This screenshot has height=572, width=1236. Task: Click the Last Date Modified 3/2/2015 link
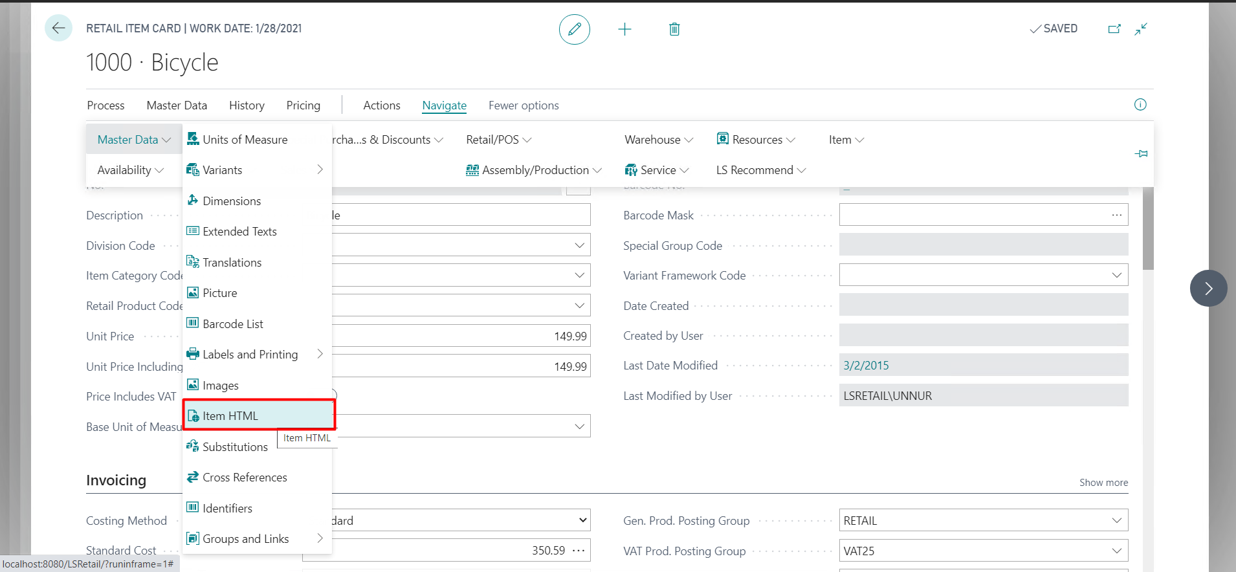click(x=866, y=366)
